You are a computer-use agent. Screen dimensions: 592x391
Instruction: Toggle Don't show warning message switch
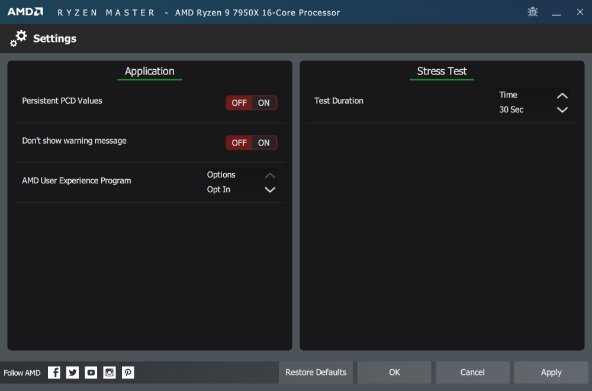(252, 143)
